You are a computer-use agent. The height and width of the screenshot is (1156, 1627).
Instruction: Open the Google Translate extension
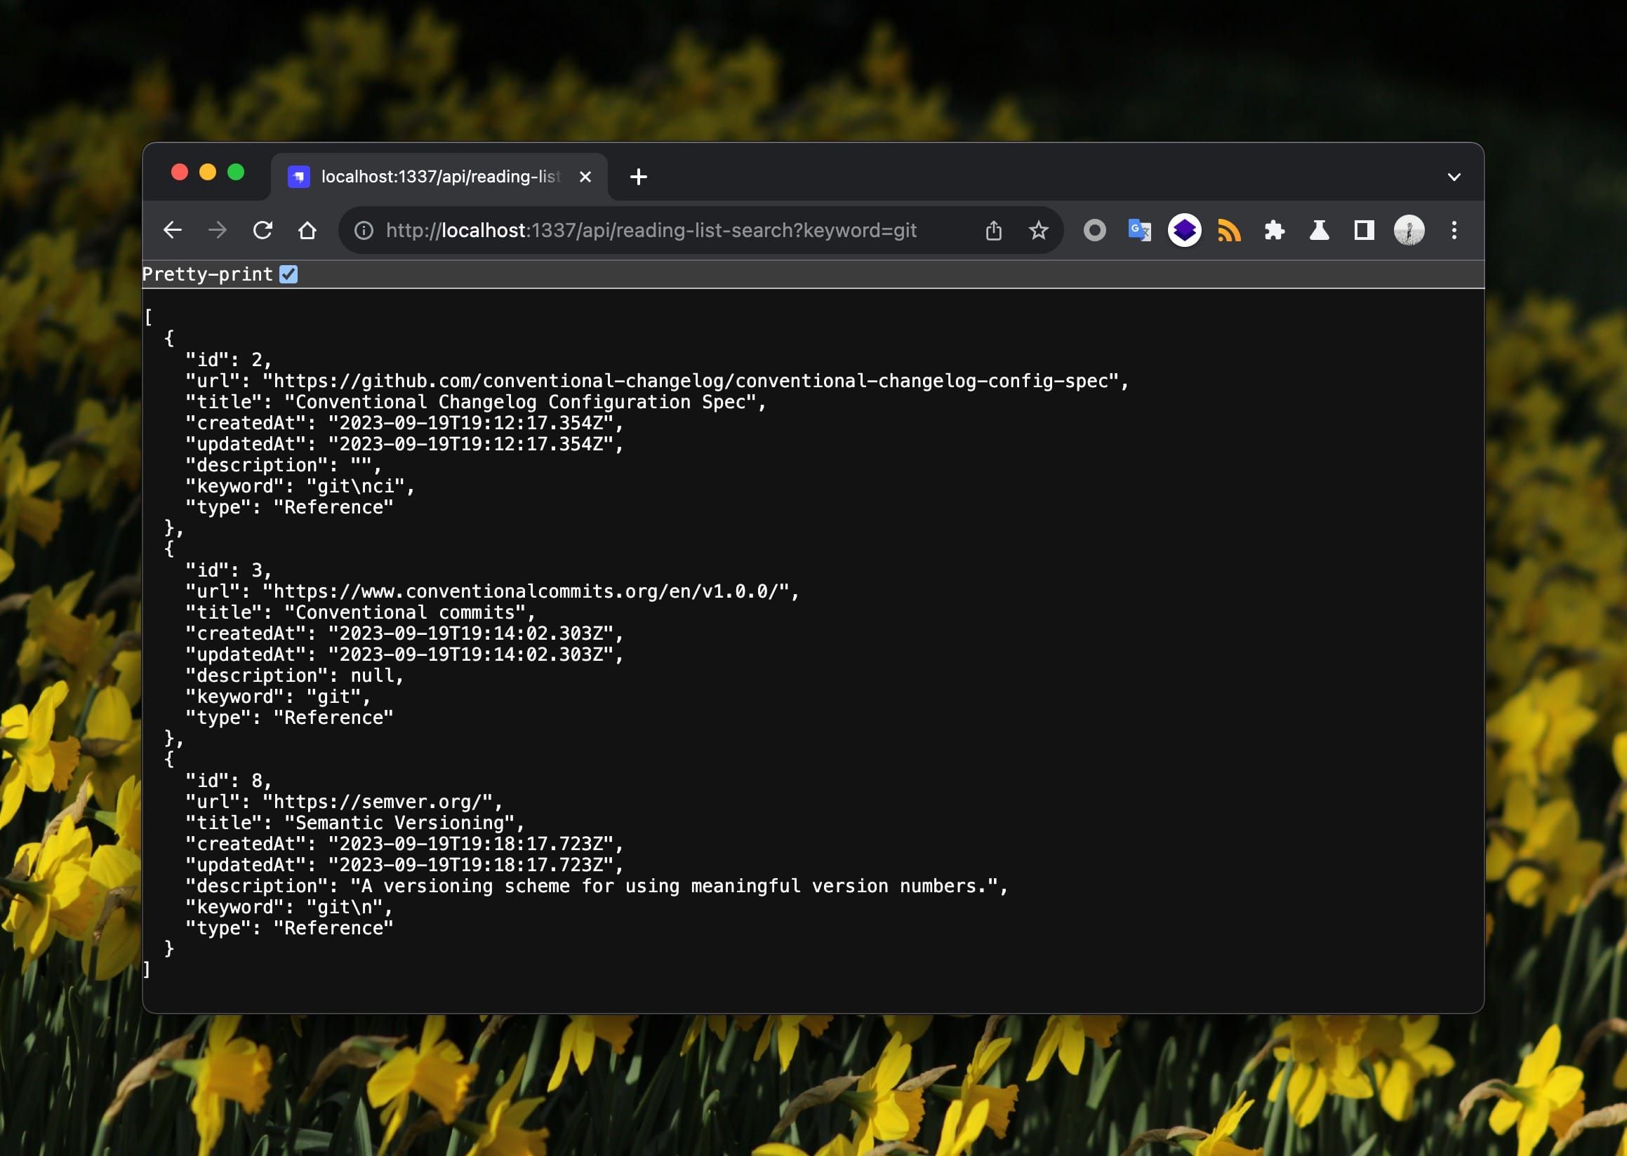1139,231
